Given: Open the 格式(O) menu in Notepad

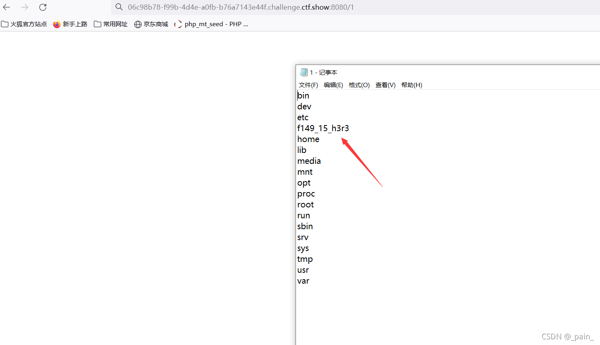Looking at the screenshot, I should (359, 85).
